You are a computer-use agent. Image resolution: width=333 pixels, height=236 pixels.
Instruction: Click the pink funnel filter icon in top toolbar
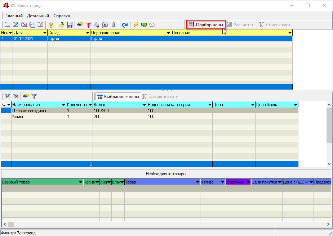pos(88,25)
